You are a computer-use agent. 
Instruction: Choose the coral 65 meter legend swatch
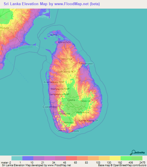pyautogui.click(x=82, y=158)
